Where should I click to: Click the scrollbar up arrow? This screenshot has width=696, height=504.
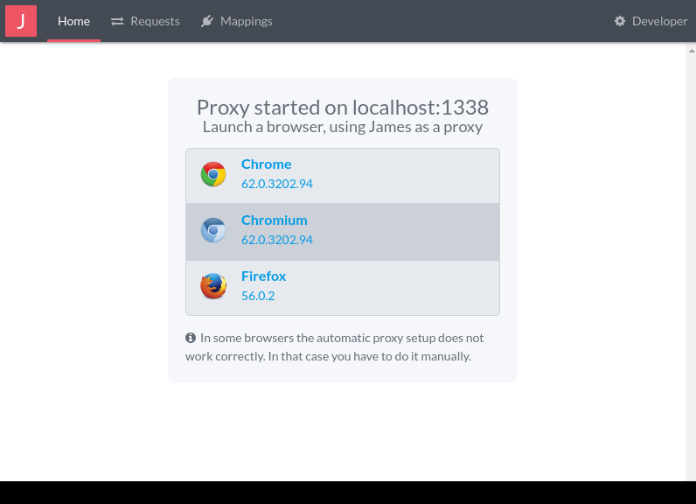692,51
